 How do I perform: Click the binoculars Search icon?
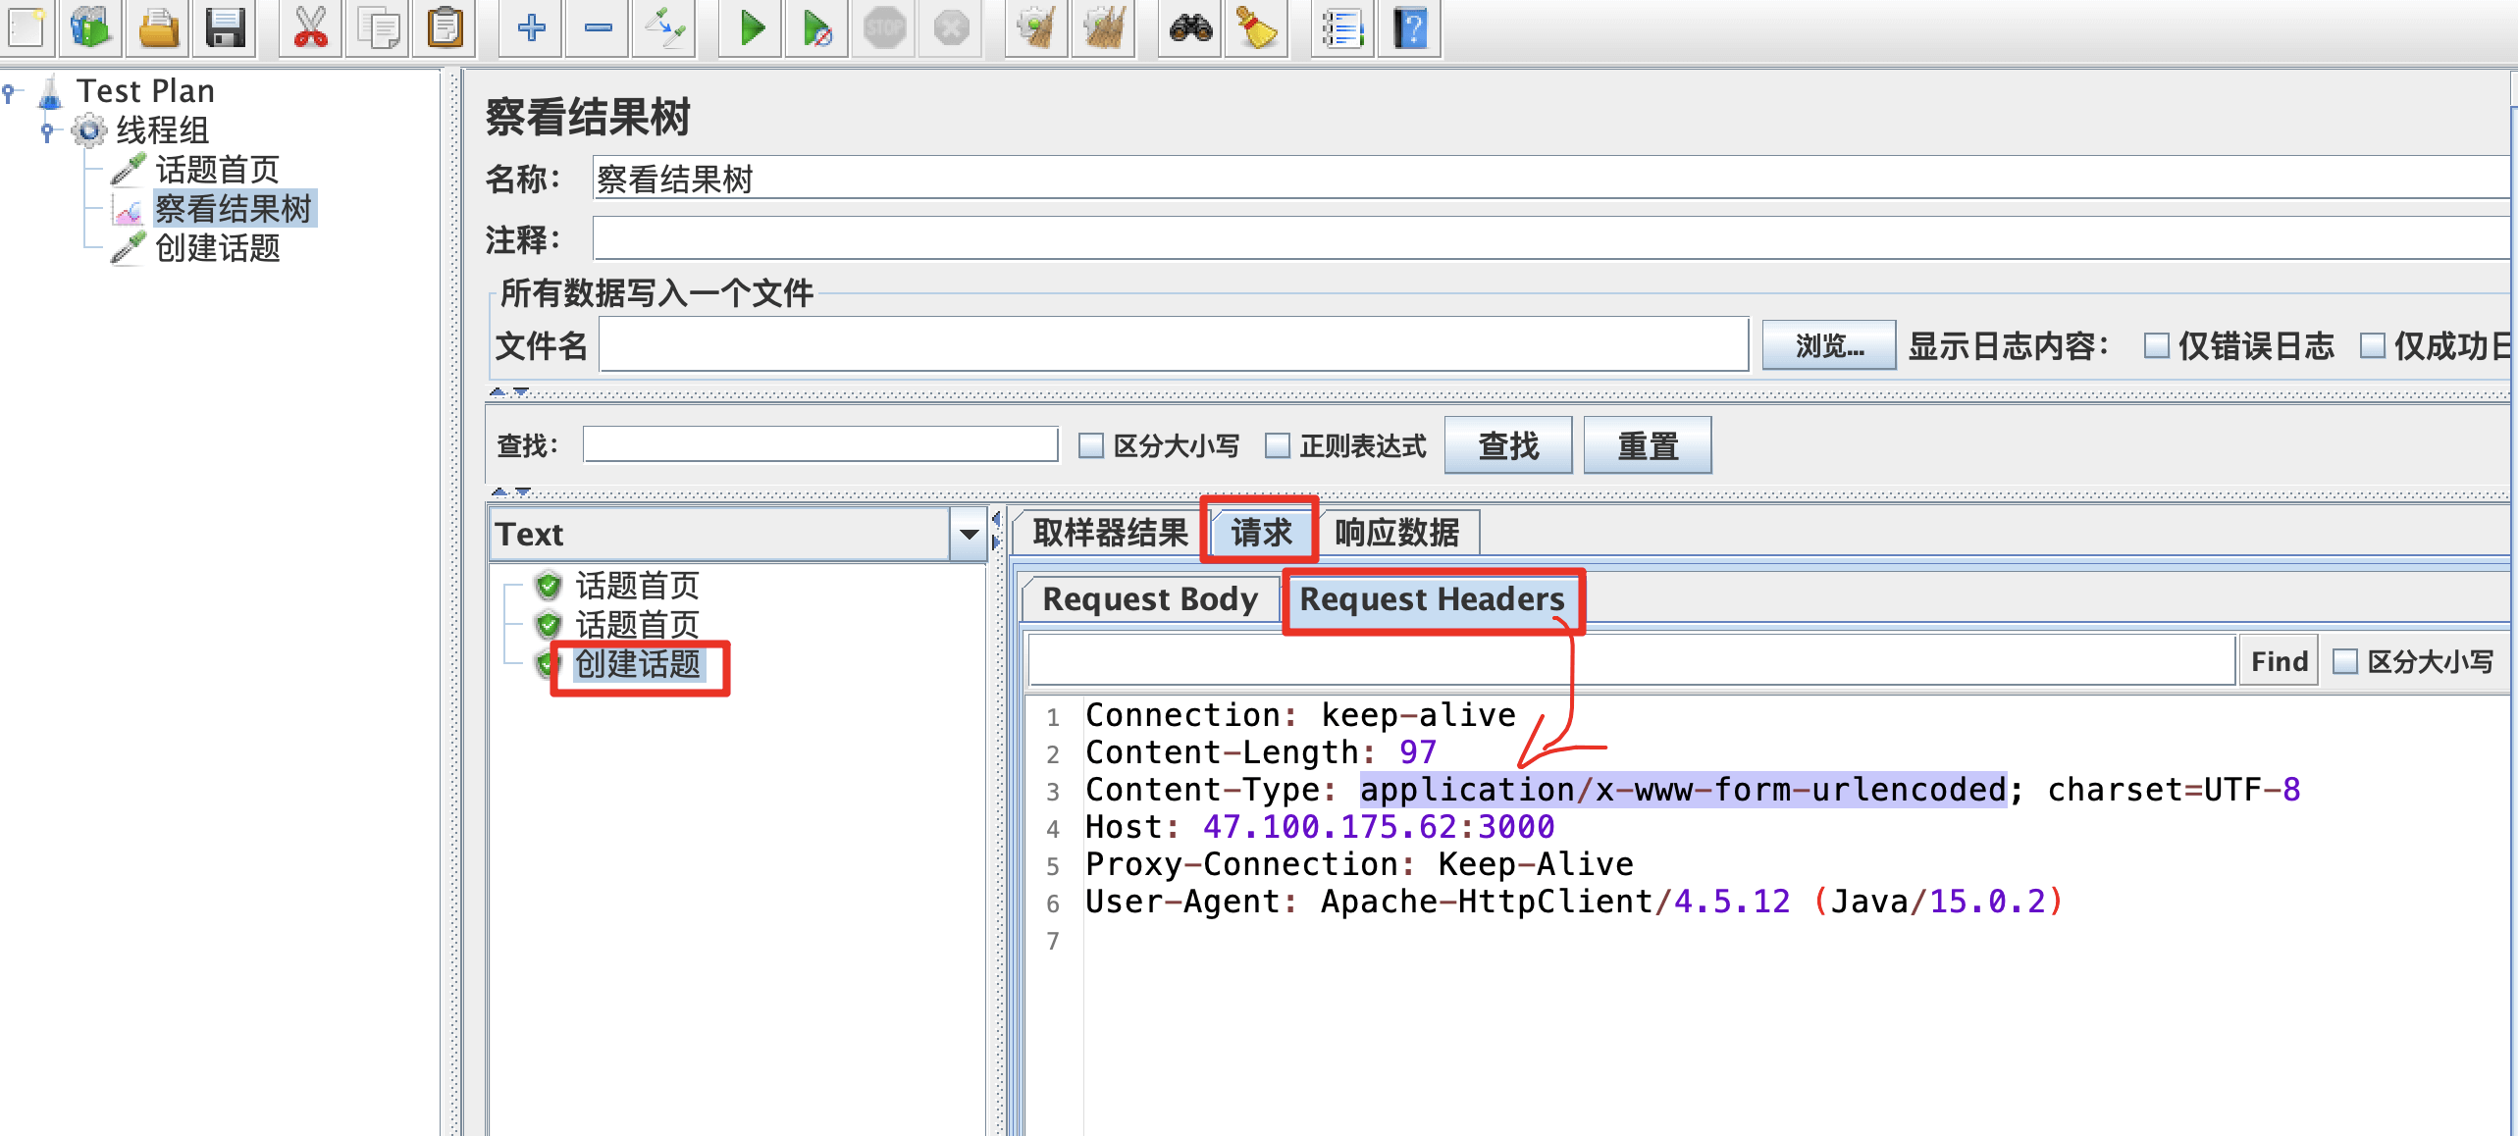tap(1190, 28)
